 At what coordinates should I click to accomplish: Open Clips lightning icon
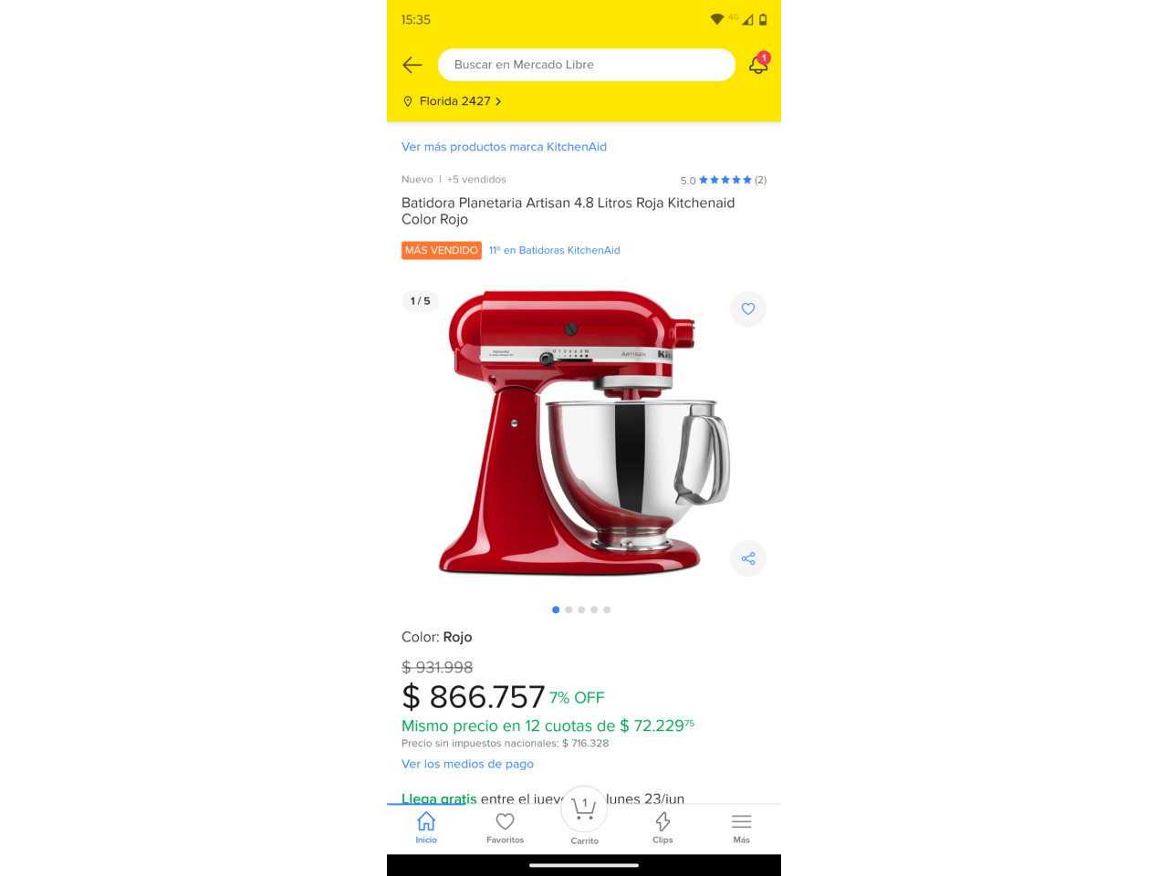point(662,828)
